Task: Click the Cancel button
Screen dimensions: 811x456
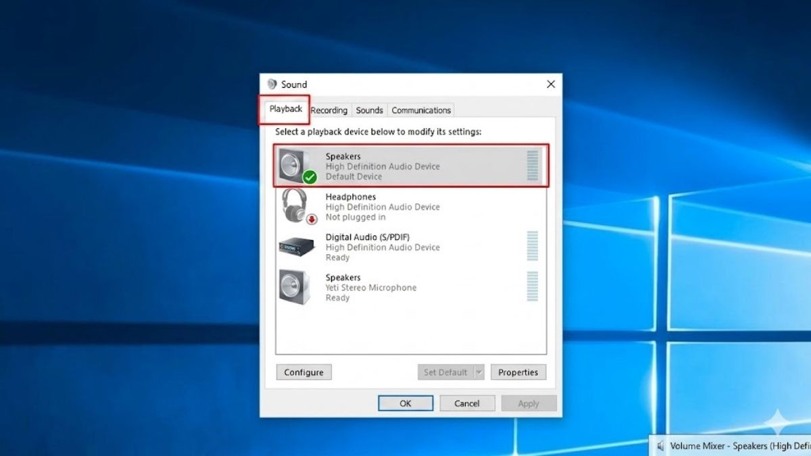Action: [x=467, y=403]
